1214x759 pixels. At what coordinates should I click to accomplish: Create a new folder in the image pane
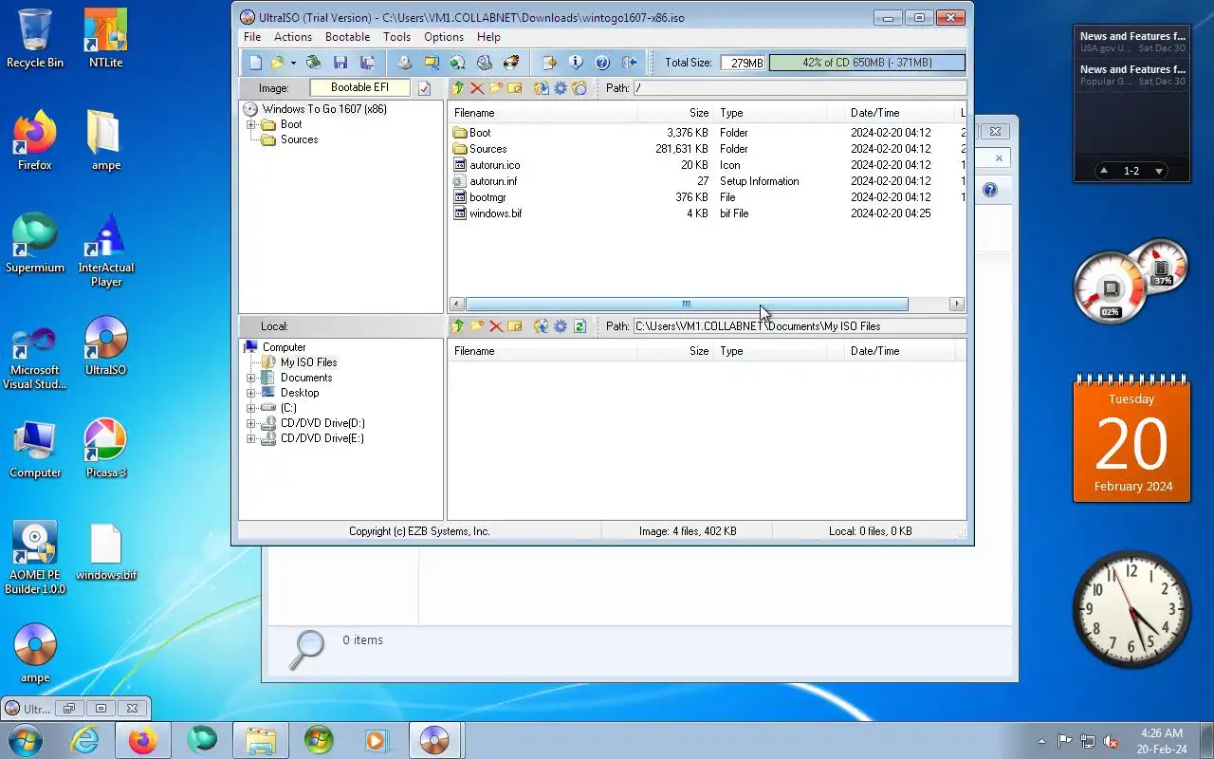pos(496,88)
